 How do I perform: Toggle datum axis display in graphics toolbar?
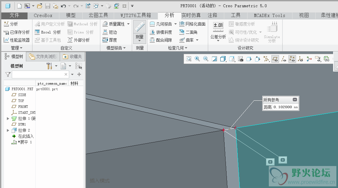[284, 59]
